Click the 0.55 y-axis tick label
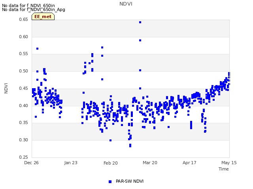Viewport: 253px width, 189px height. tap(23, 54)
